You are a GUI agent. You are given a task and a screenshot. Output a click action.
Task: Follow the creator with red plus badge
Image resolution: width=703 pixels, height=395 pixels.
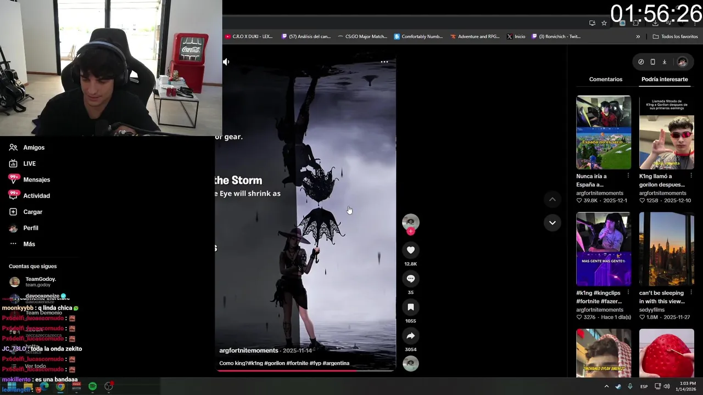[x=410, y=232]
